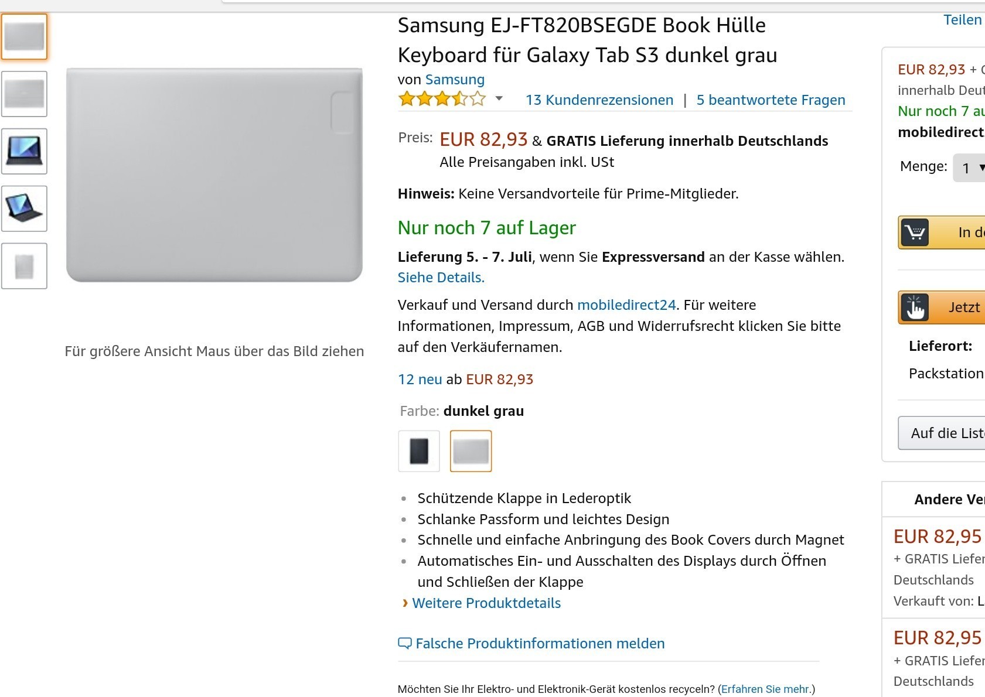The height and width of the screenshot is (697, 985).
Task: Expand the star rating breakdown arrow
Action: (499, 98)
